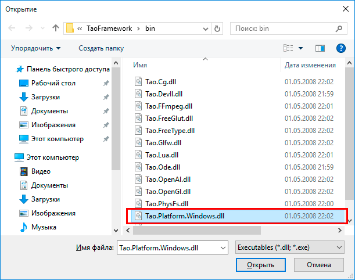This screenshot has height=280, width=355.
Task: Click the dll icon of Tao.OpenGl.dll
Action: pos(138,192)
